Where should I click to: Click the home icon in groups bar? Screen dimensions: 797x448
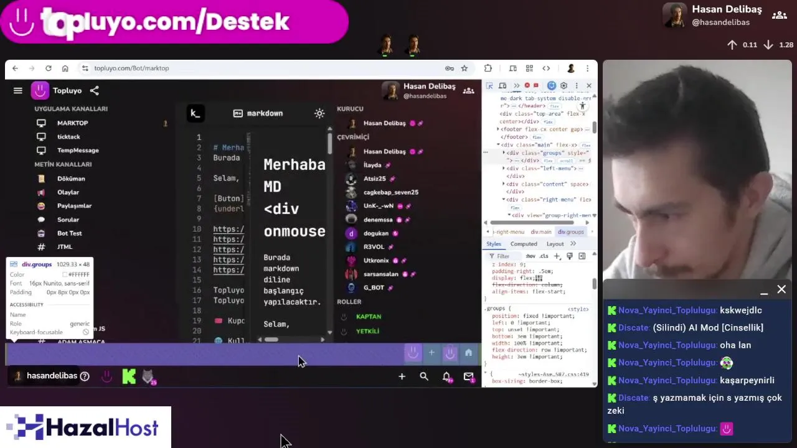click(468, 353)
